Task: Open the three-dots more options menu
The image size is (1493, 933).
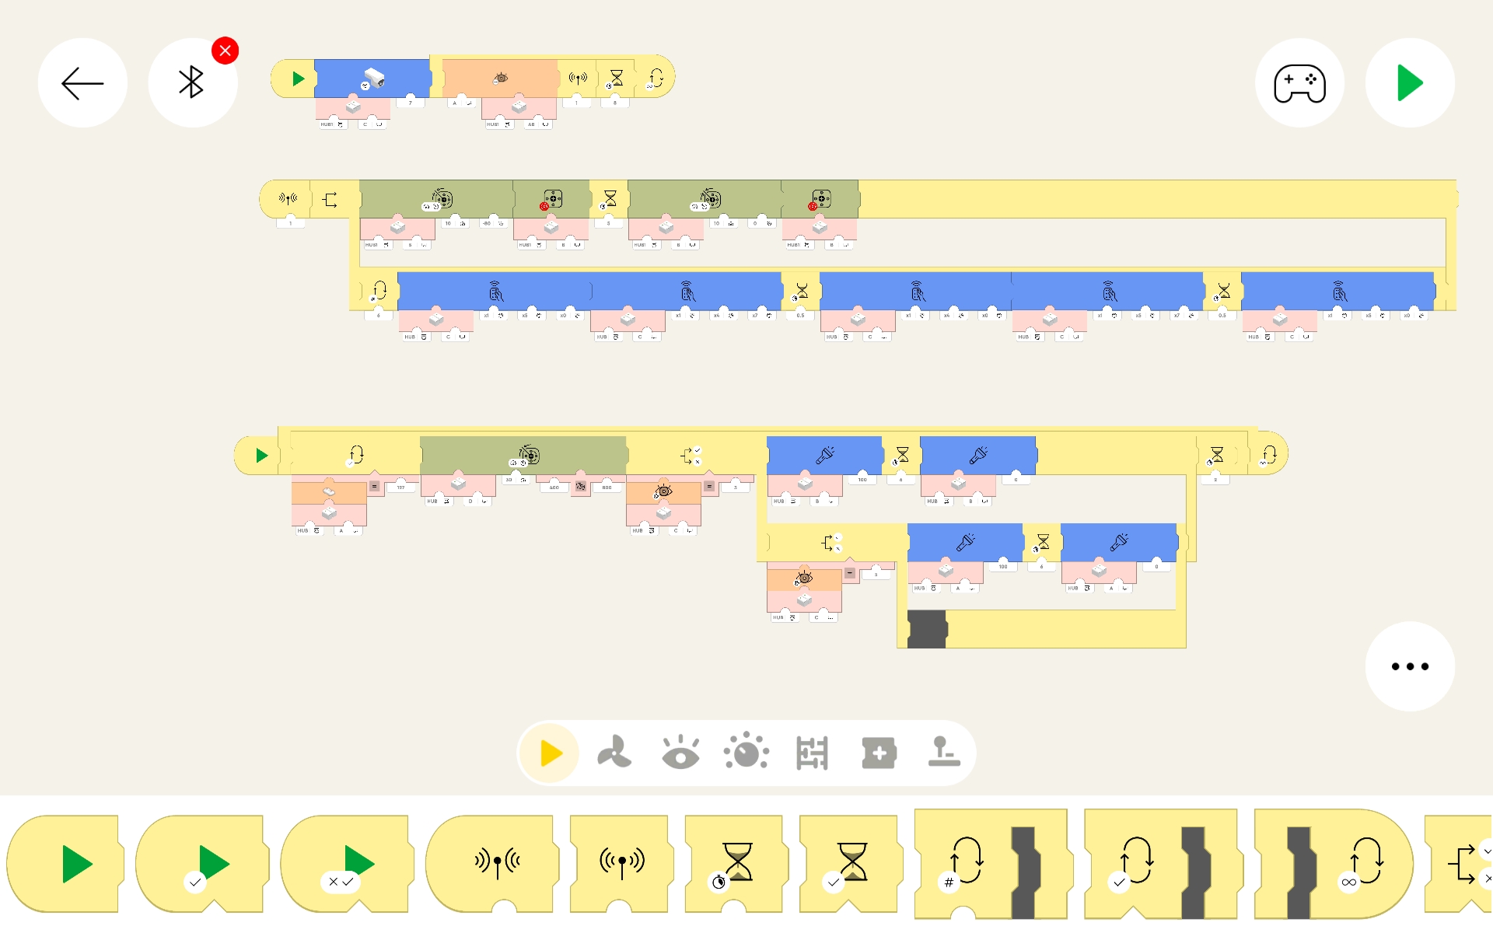Action: point(1409,666)
